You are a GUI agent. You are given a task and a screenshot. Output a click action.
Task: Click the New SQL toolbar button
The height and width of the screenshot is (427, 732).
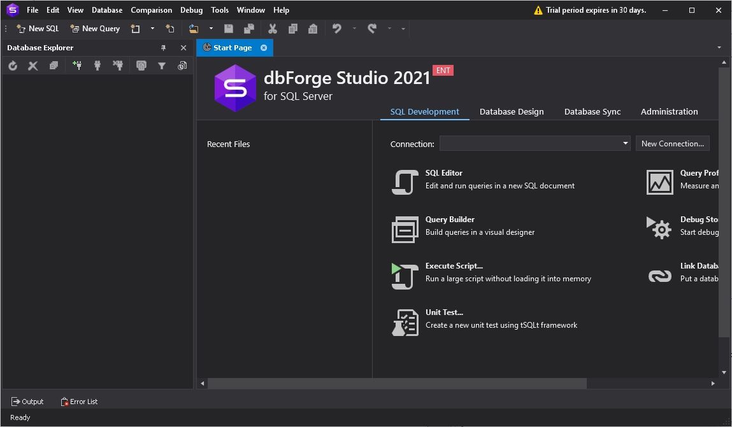coord(38,29)
